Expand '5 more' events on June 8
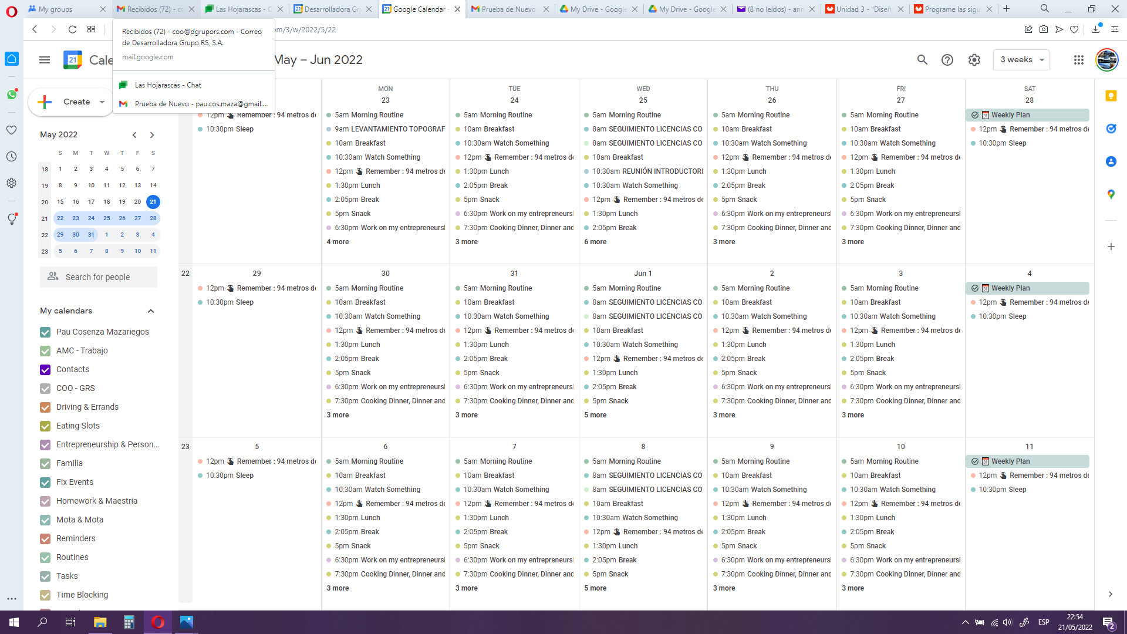 (x=595, y=588)
